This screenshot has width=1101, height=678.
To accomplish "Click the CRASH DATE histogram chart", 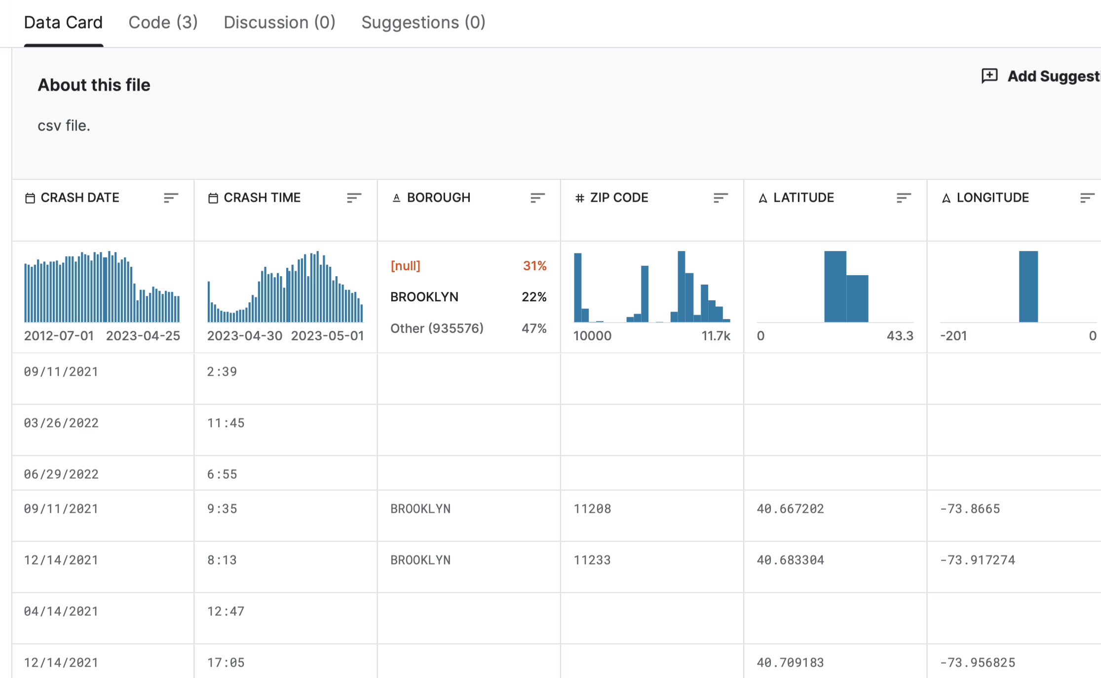I will point(102,286).
